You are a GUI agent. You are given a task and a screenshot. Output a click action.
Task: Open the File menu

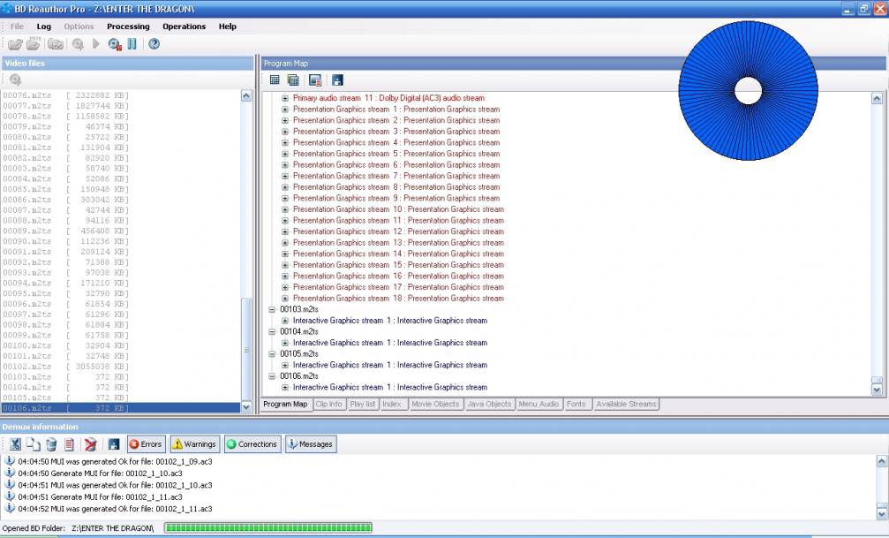[17, 27]
